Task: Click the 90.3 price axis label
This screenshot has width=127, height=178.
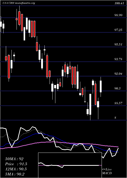Action: [x=117, y=88]
